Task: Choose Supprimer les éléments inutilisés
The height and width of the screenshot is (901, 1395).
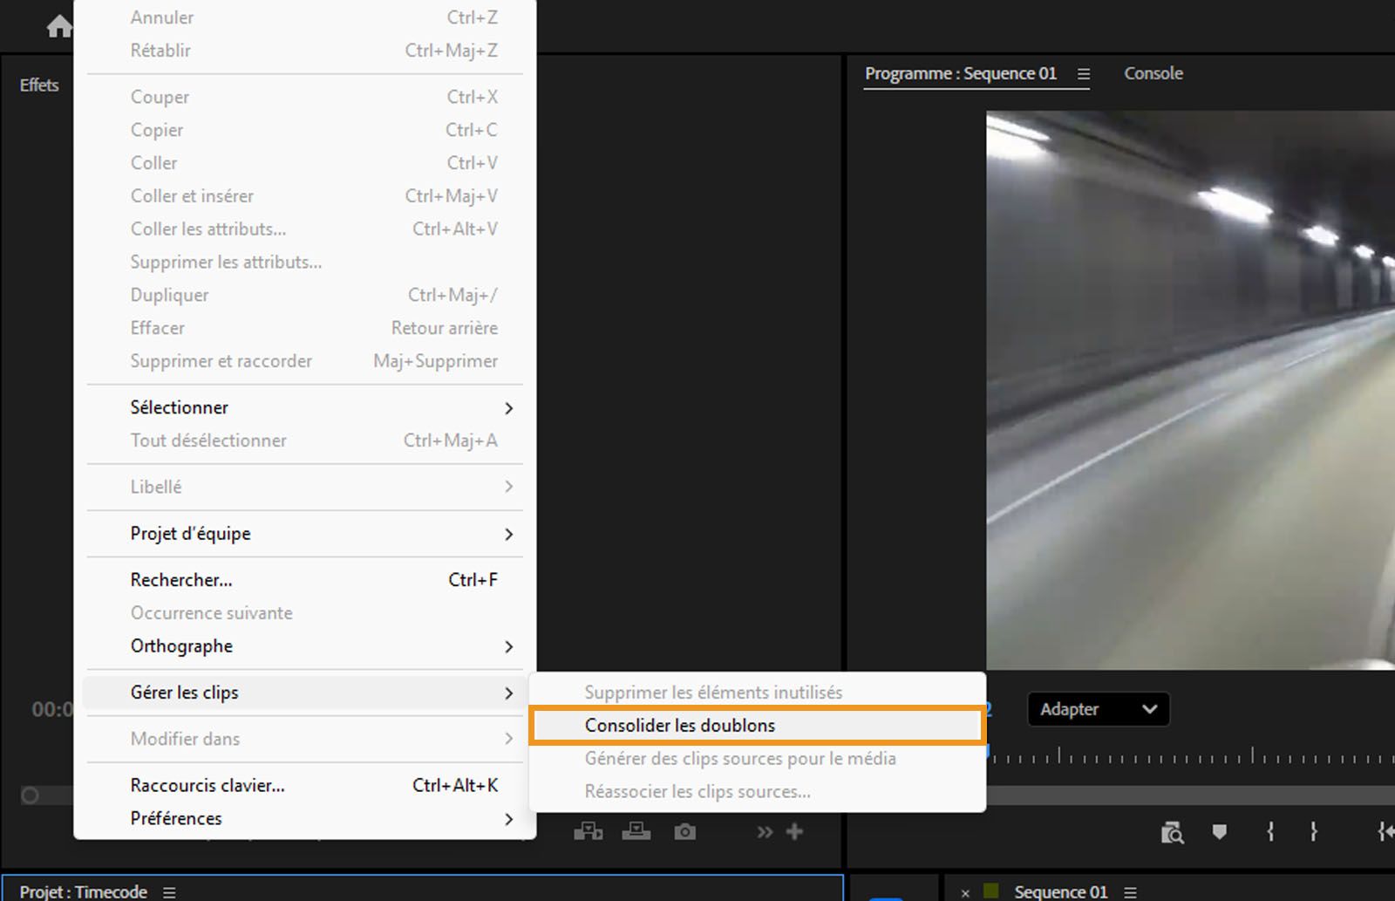Action: (757, 693)
